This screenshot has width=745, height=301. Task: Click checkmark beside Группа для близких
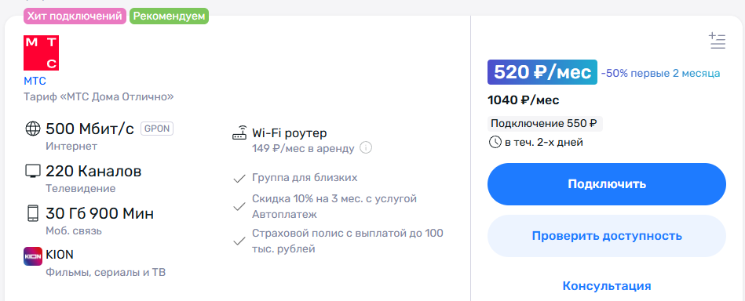239,179
